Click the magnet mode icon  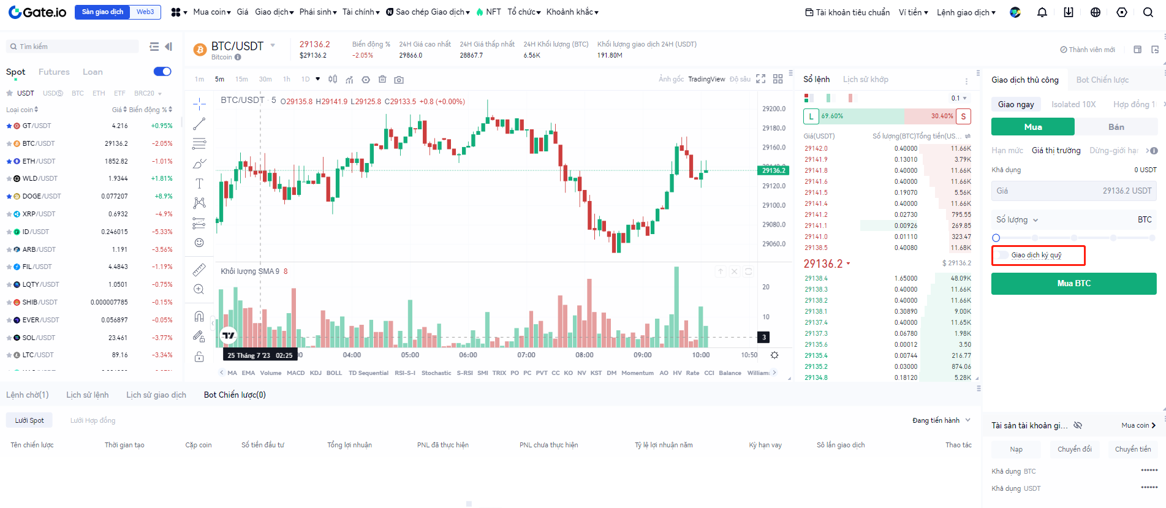pos(199,316)
